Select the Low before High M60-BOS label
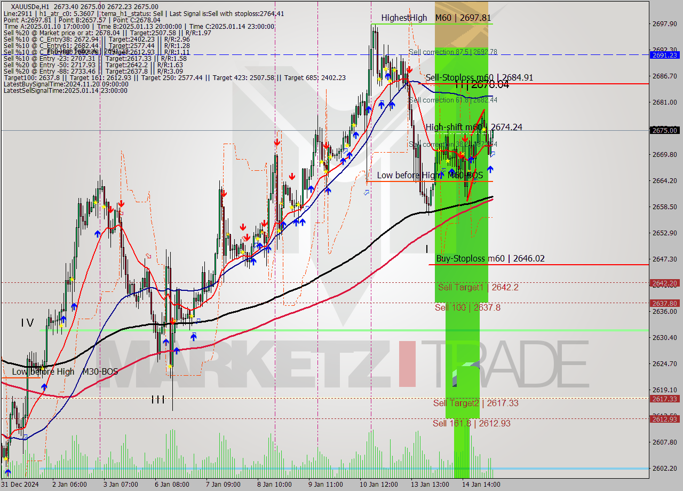Viewport: 683px width, 491px height. [430, 175]
